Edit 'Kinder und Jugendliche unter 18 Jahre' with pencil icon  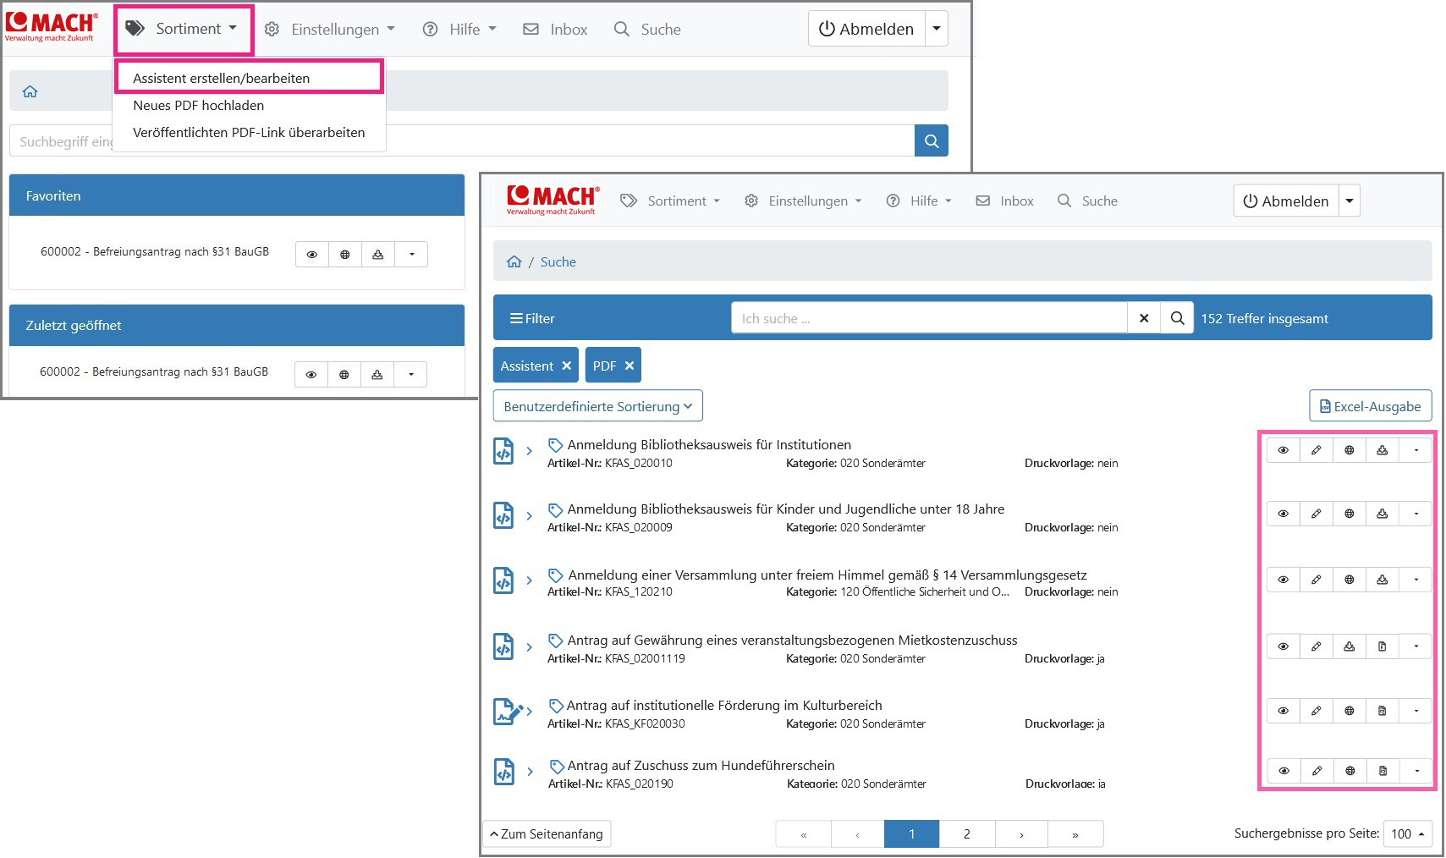coord(1317,514)
